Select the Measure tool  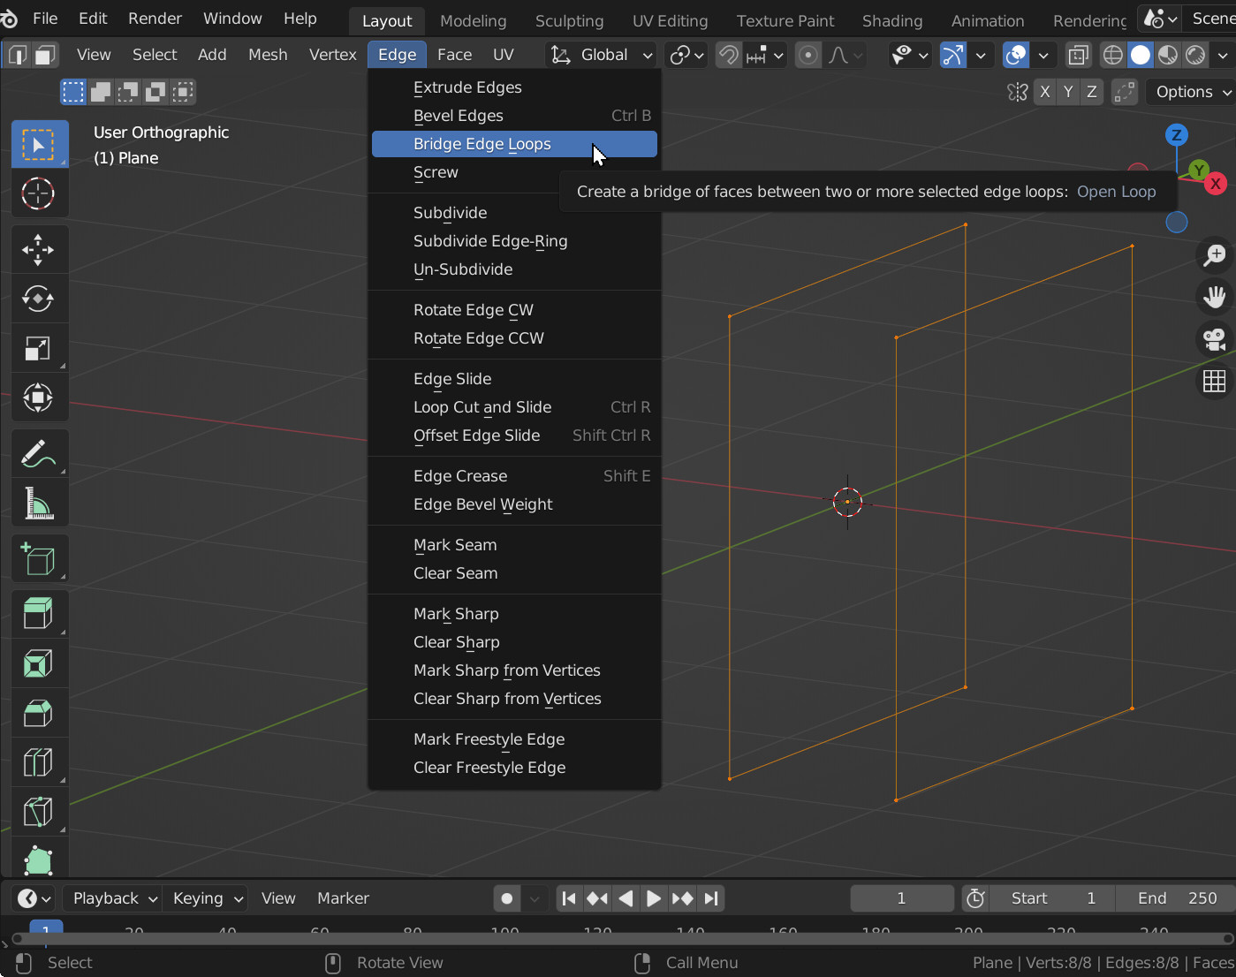coord(39,504)
